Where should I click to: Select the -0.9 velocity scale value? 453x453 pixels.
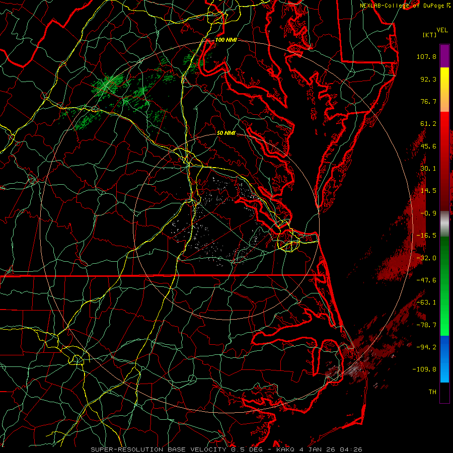[428, 213]
